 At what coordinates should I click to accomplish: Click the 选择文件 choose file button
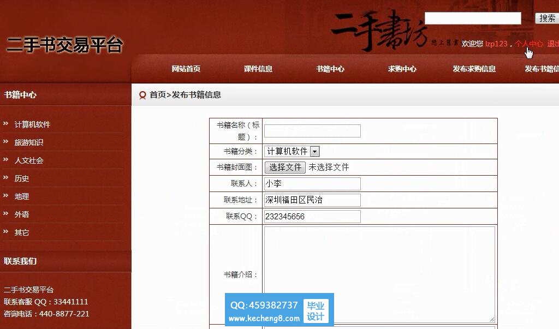point(285,167)
